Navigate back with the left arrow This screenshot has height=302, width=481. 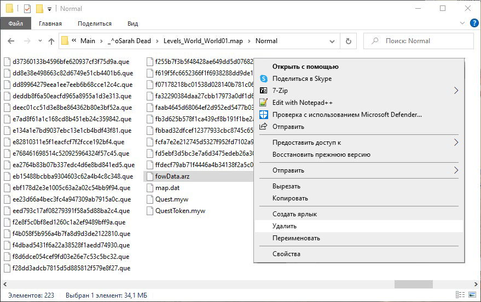[x=11, y=41]
